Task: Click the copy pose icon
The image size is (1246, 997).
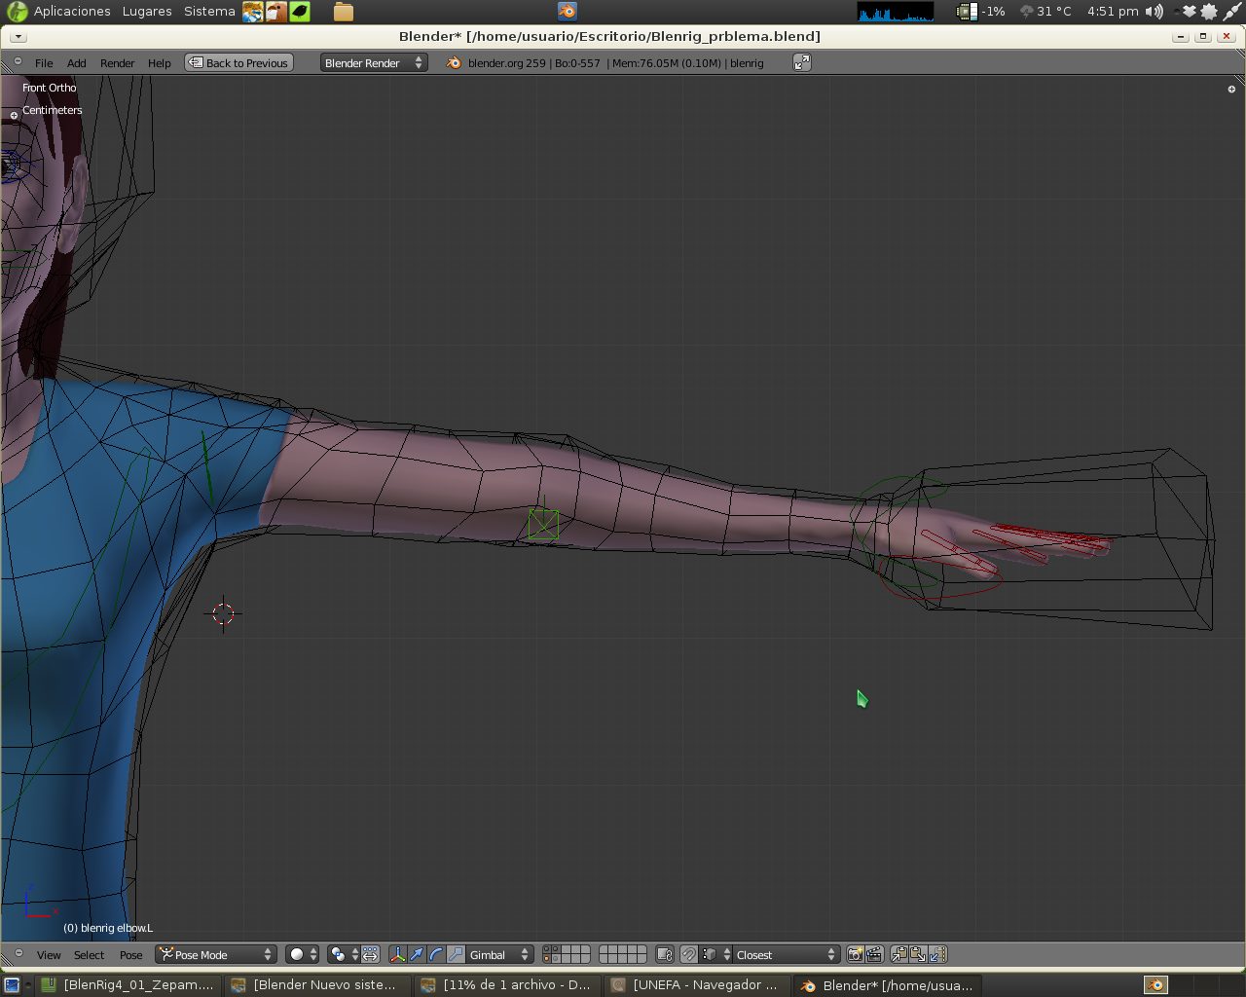Action: click(x=899, y=954)
